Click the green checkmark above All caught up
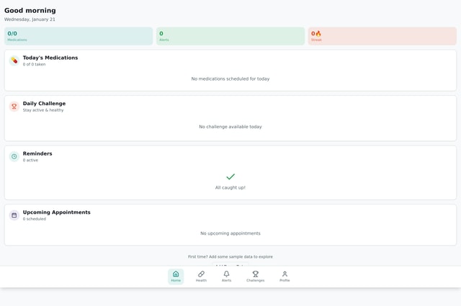Screen dimensions: 461x306 [230, 176]
